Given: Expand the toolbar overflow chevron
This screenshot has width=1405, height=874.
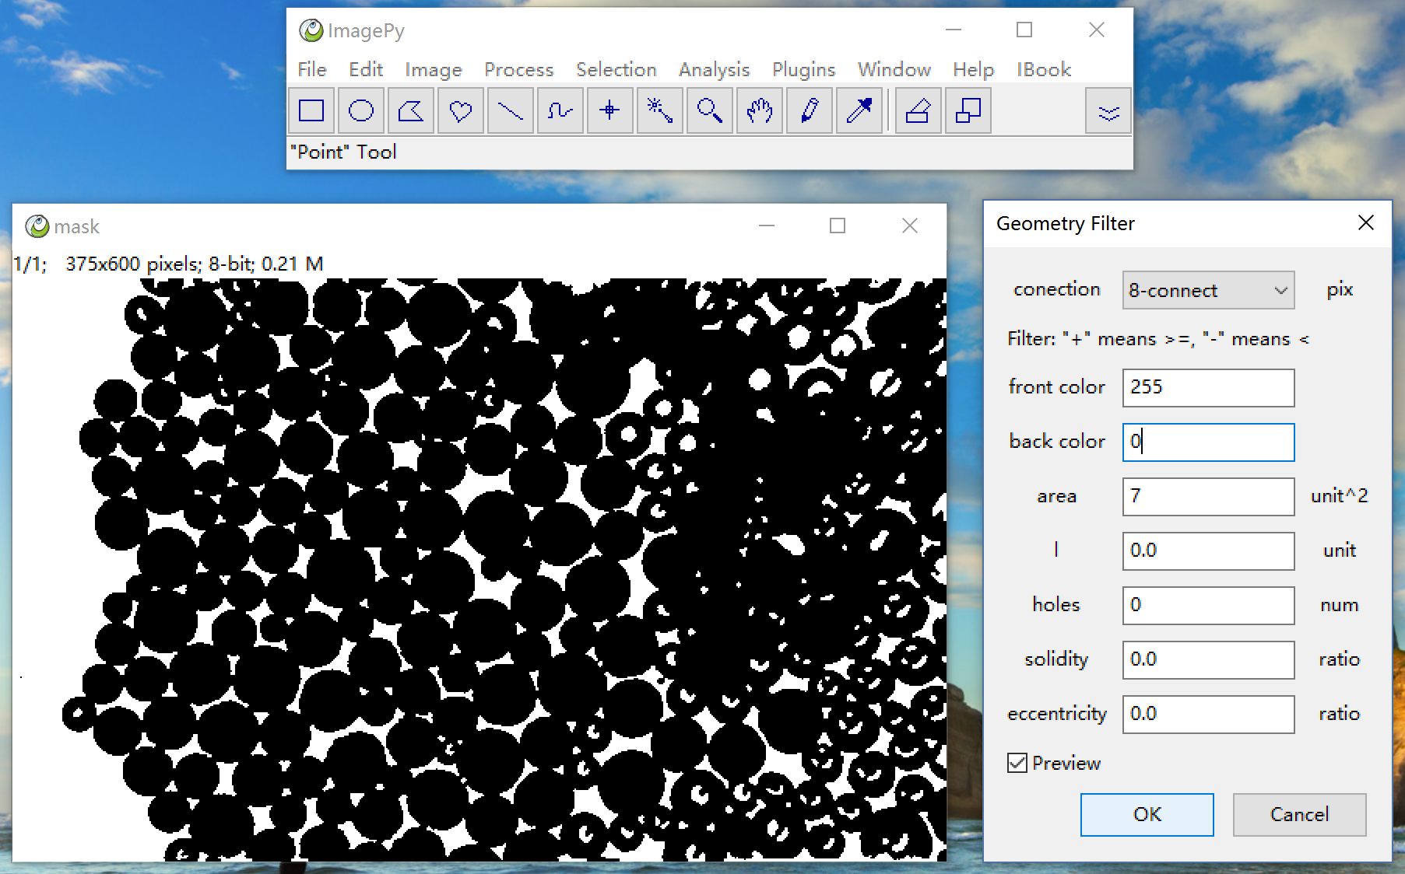Looking at the screenshot, I should click(1108, 112).
